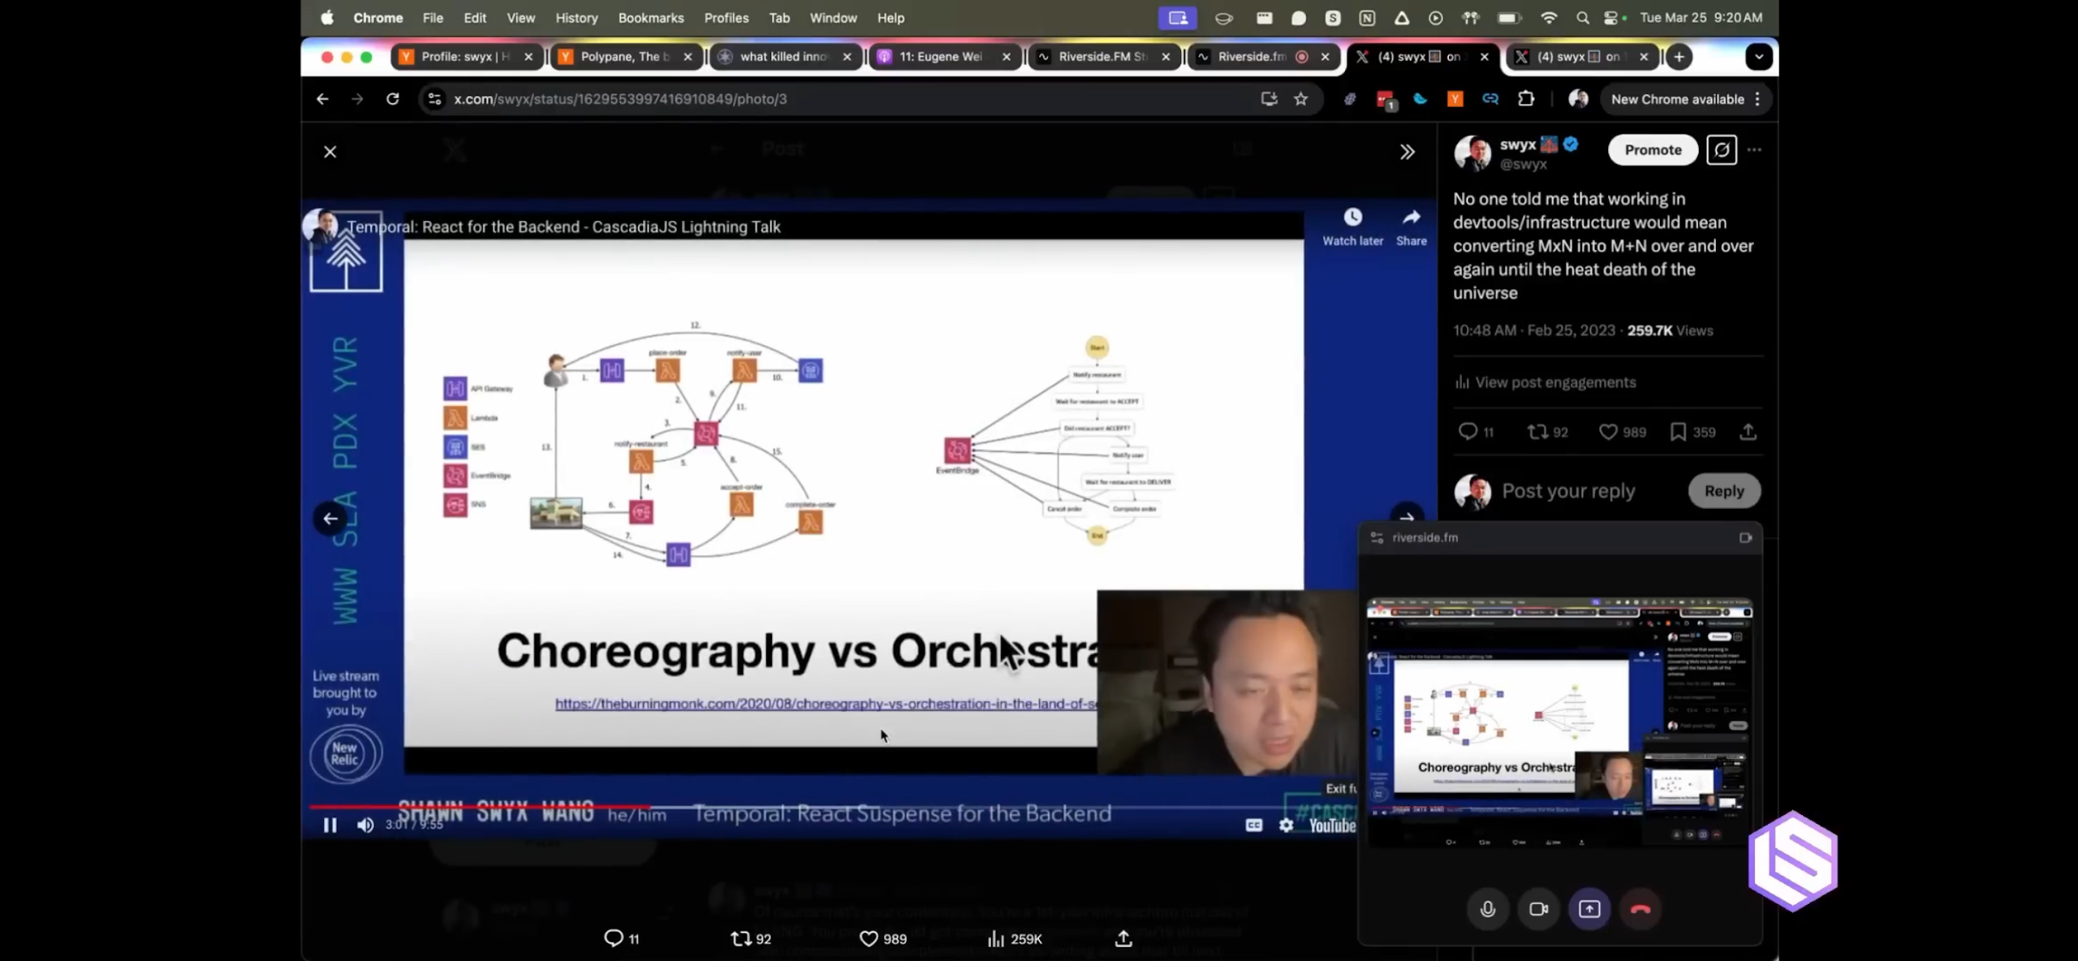Open Grok explain icon on post

(1722, 149)
